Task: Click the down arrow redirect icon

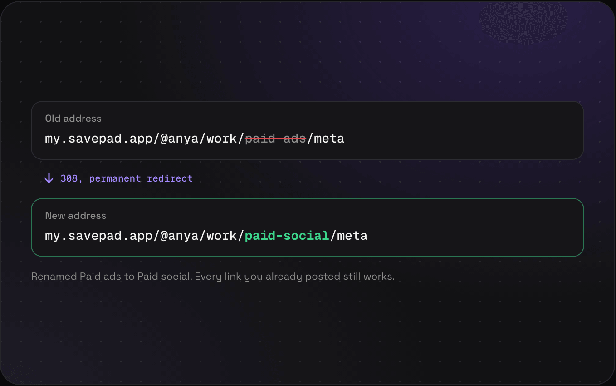Action: pyautogui.click(x=49, y=178)
